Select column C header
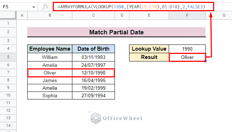Image resolution: width=232 pixels, height=132 pixels. click(x=93, y=15)
